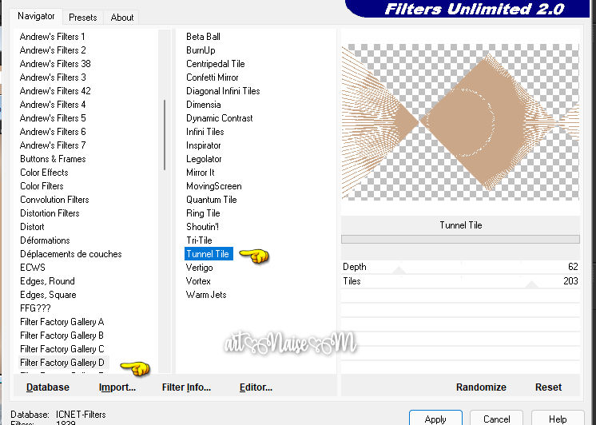Pick Distortion Filters category

tap(50, 213)
